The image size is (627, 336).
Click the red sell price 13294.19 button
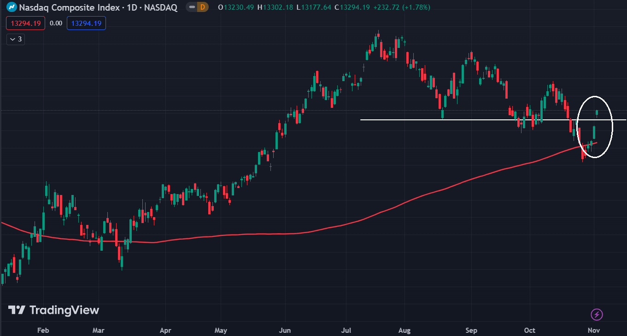coord(26,23)
